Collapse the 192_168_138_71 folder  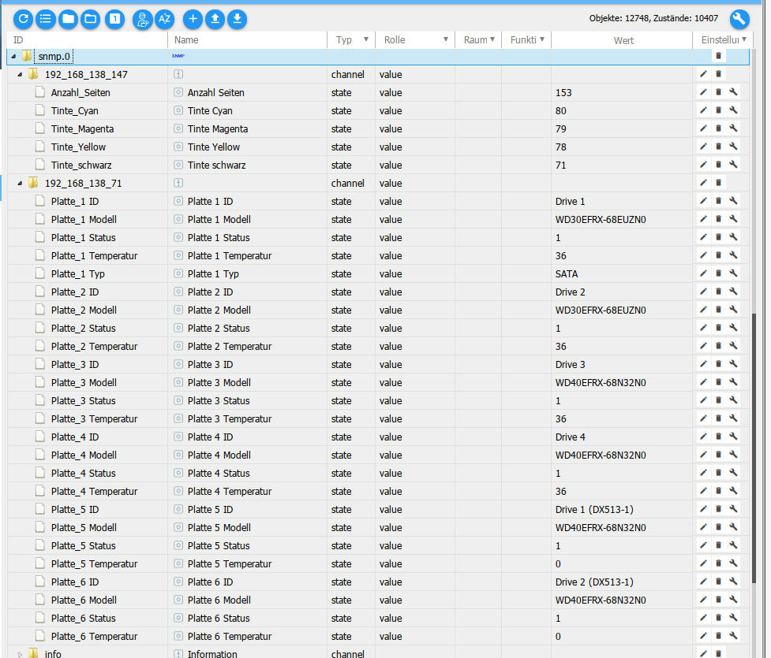pos(21,183)
